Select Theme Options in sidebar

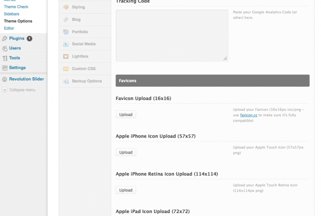18,21
